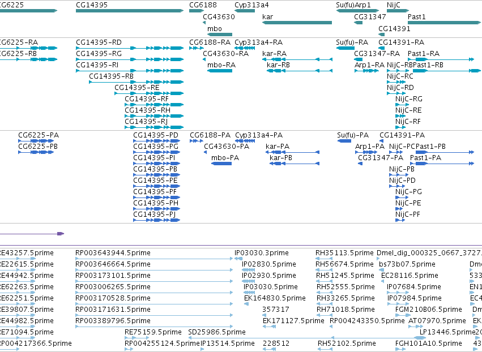
Task: Click the CG6188 gene label
Action: click(203, 5)
